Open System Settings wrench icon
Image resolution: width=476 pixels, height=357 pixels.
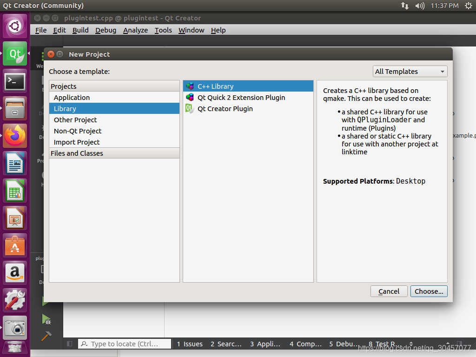pyautogui.click(x=15, y=300)
